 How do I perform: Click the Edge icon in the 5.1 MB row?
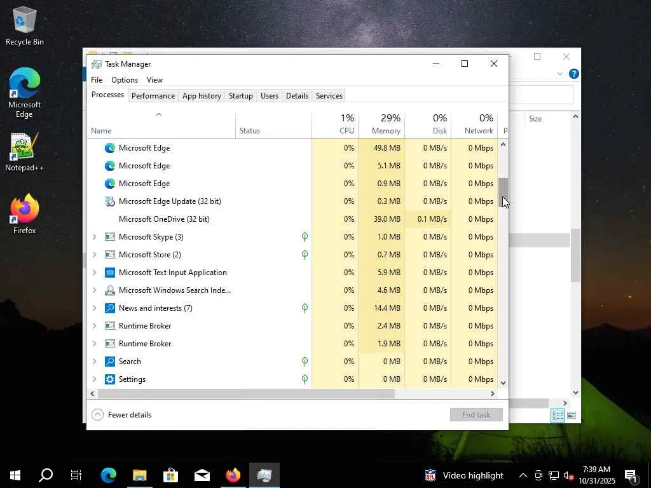point(109,166)
